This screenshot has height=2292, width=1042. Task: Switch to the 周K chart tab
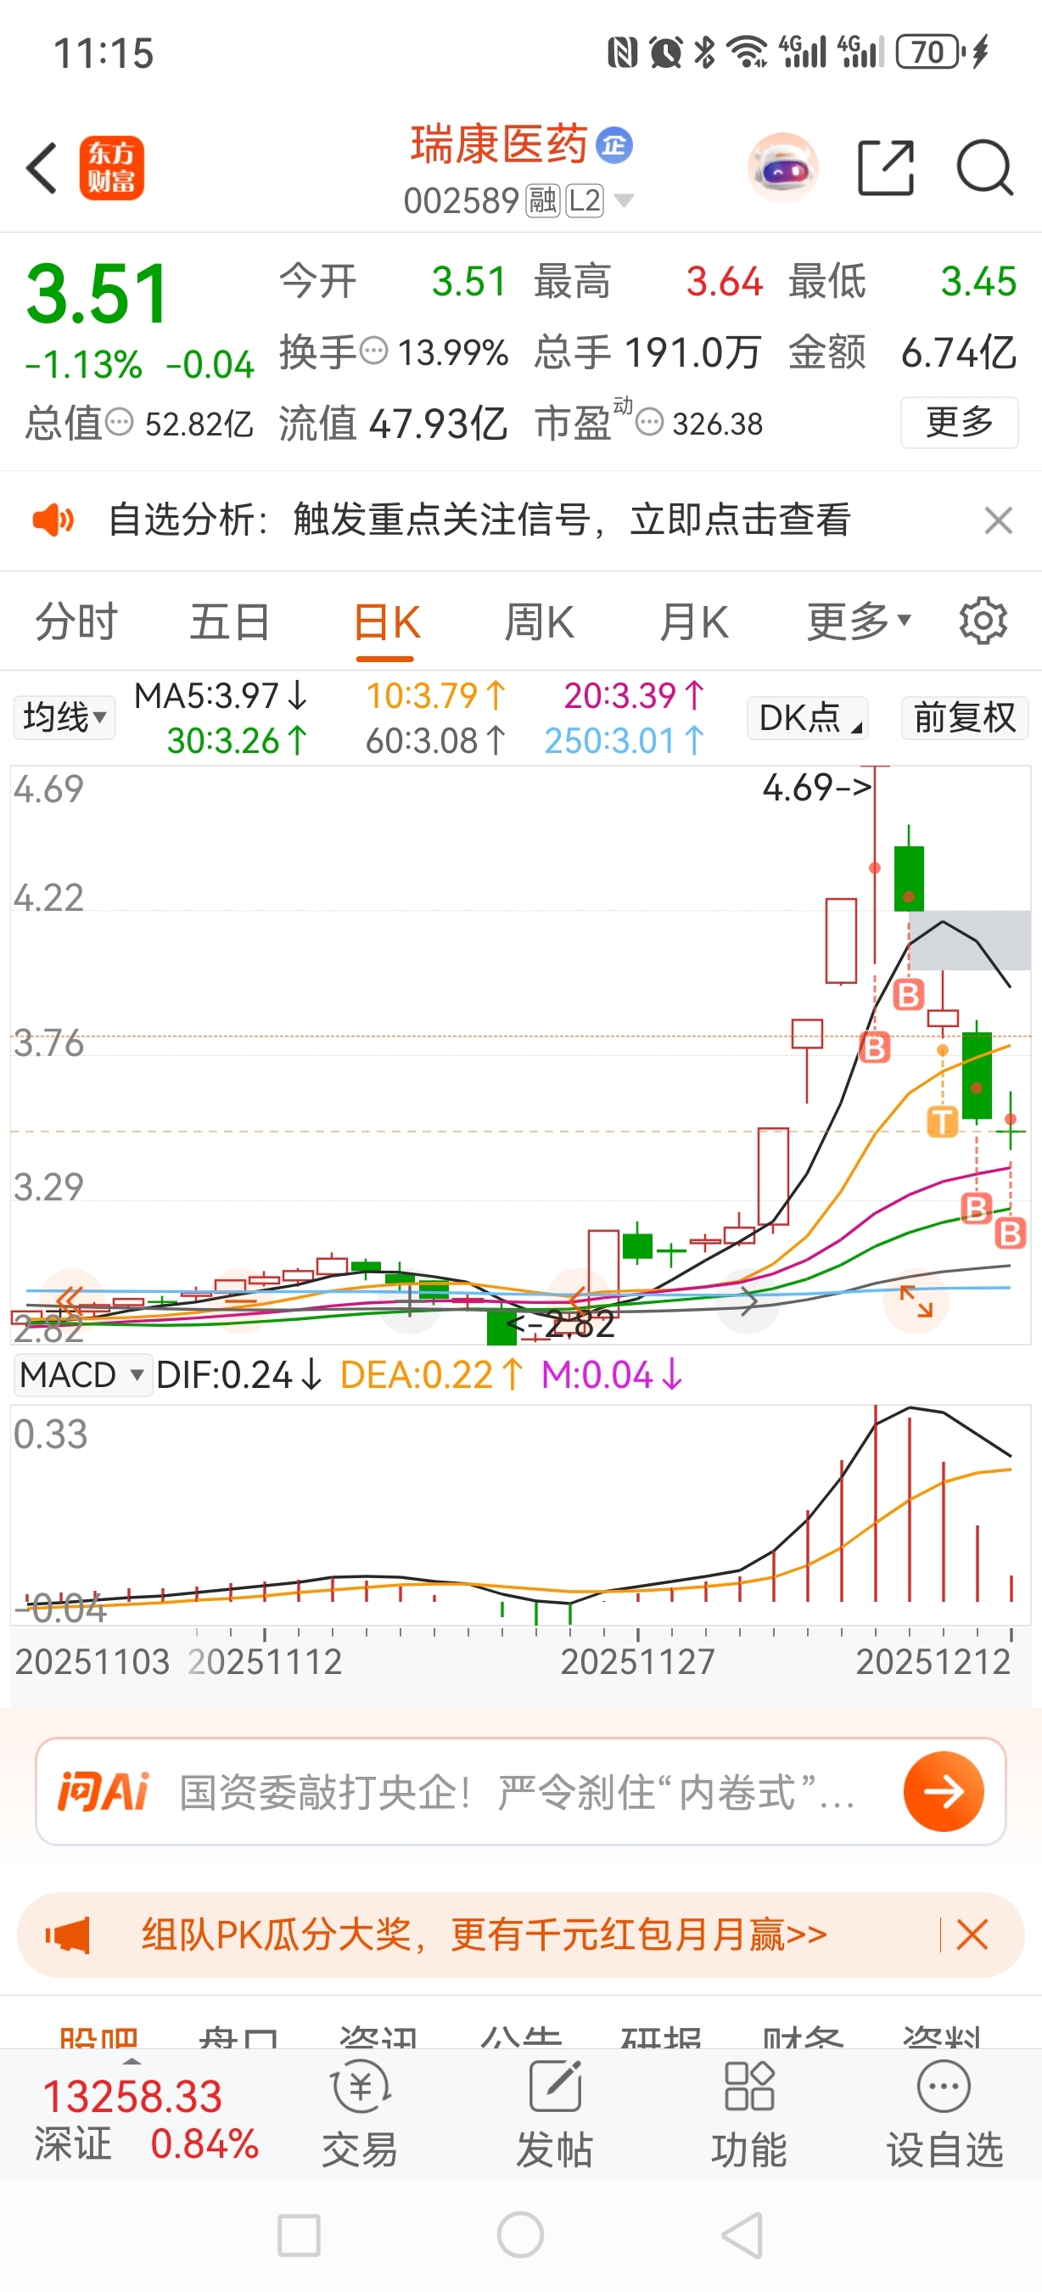539,621
